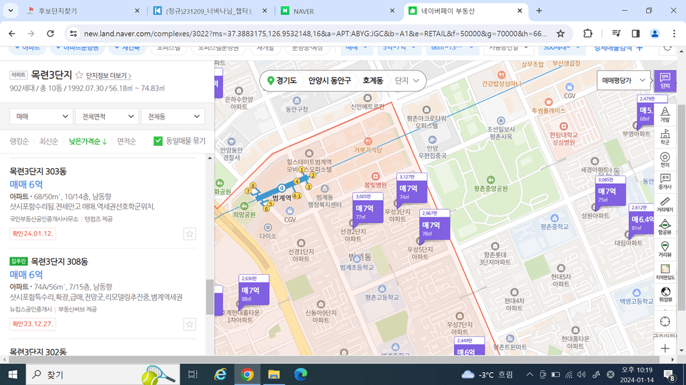Image resolution: width=686 pixels, height=385 pixels.
Task: Sort listings by 낮은가격순
Action: (x=87, y=141)
